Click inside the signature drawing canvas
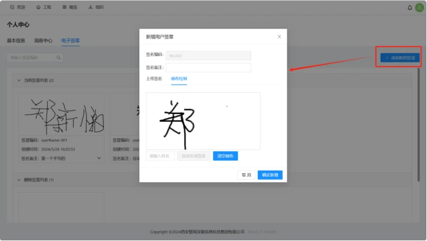This screenshot has width=427, height=241. (x=203, y=121)
